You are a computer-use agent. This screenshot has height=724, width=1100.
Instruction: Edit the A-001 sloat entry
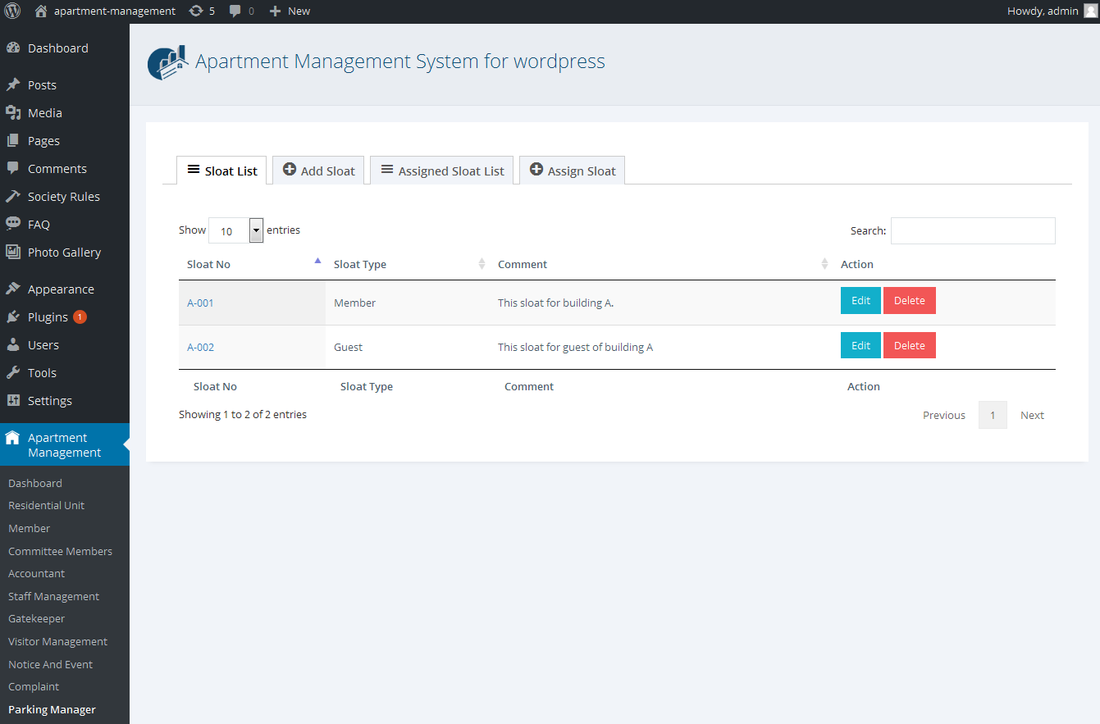(x=860, y=301)
